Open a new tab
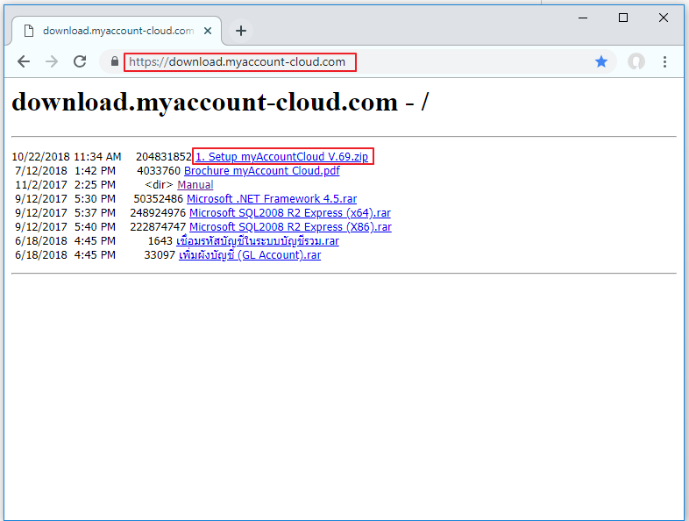 241,31
